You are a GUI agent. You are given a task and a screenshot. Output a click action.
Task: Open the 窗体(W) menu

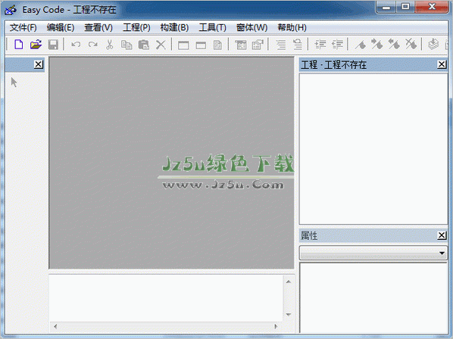[251, 28]
